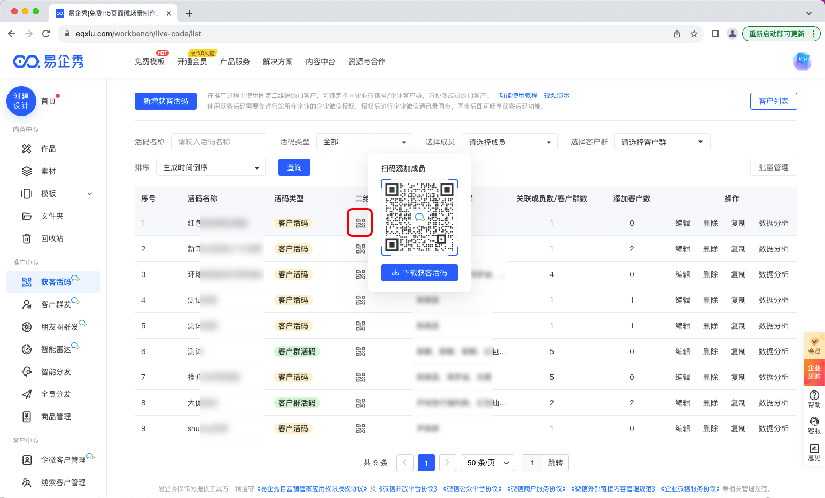The height and width of the screenshot is (498, 825).
Task: Click 编辑 for row 1
Action: click(x=683, y=223)
